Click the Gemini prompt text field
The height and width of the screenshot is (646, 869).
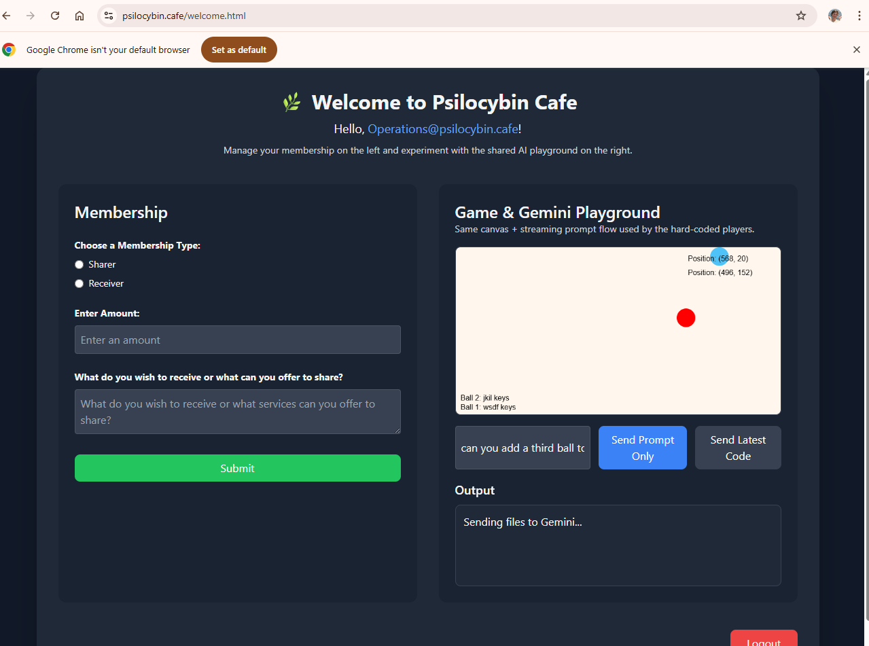(522, 448)
